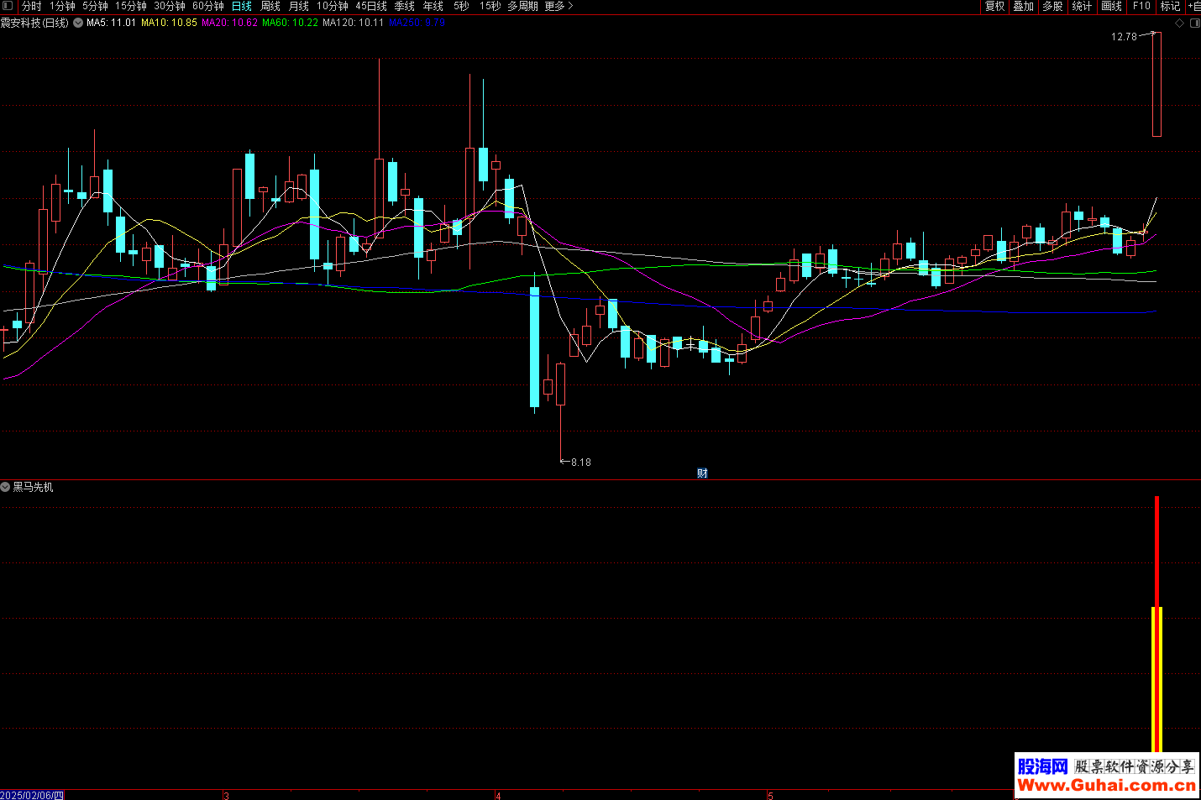This screenshot has height=800, width=1201.
Task: Expand dropdown next to 震安科技(日线)
Action: pyautogui.click(x=78, y=23)
